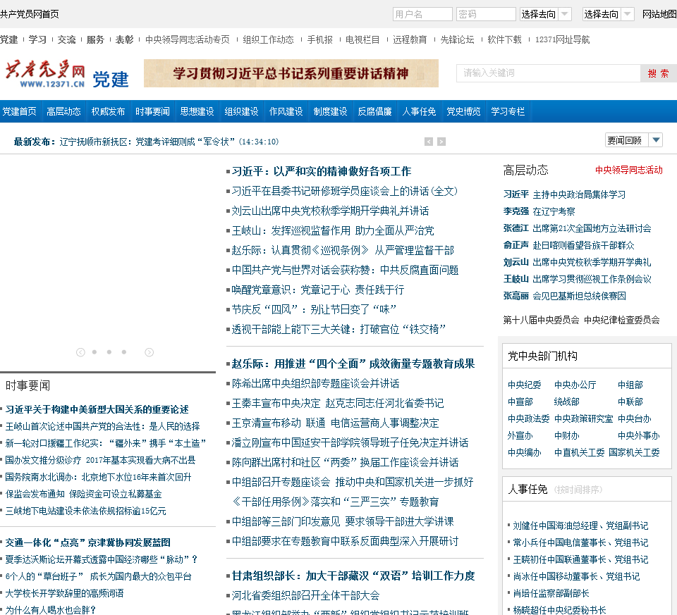
Task: Open the 手机报 menu link
Action: (320, 39)
